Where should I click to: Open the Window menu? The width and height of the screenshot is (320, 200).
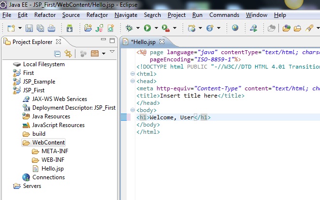pyautogui.click(x=257, y=15)
